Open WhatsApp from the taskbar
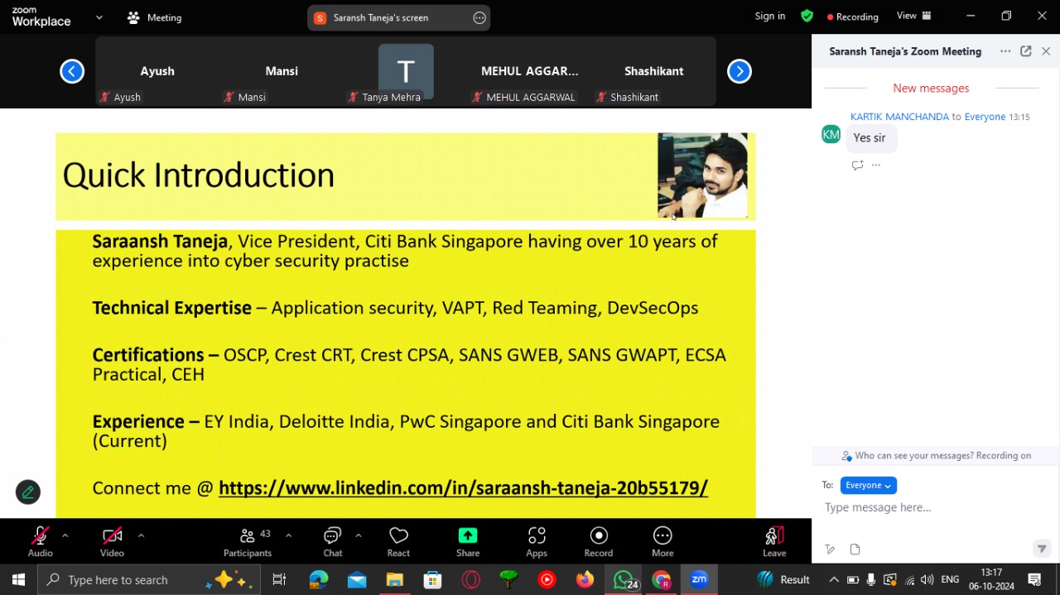 [624, 579]
